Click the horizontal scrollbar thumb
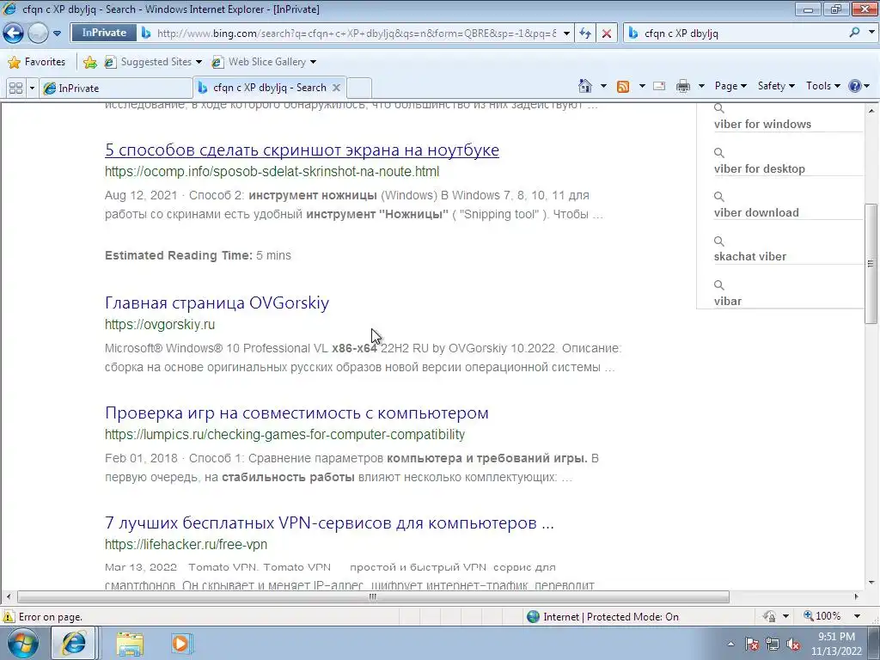880x660 pixels. [x=373, y=596]
